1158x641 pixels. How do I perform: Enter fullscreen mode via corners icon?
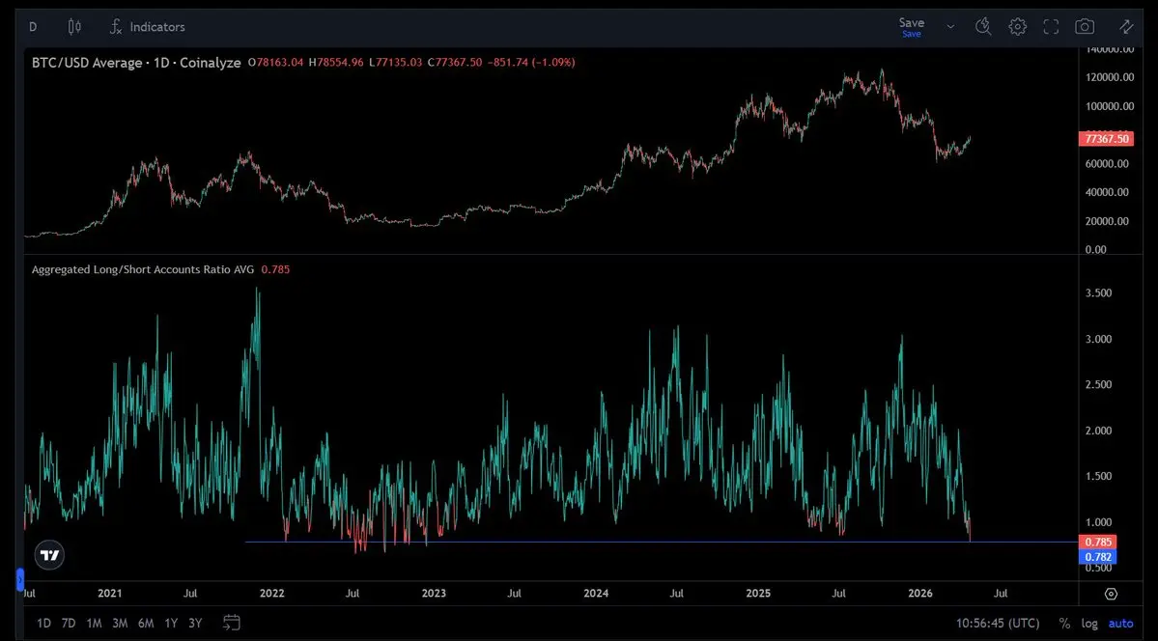pyautogui.click(x=1051, y=27)
